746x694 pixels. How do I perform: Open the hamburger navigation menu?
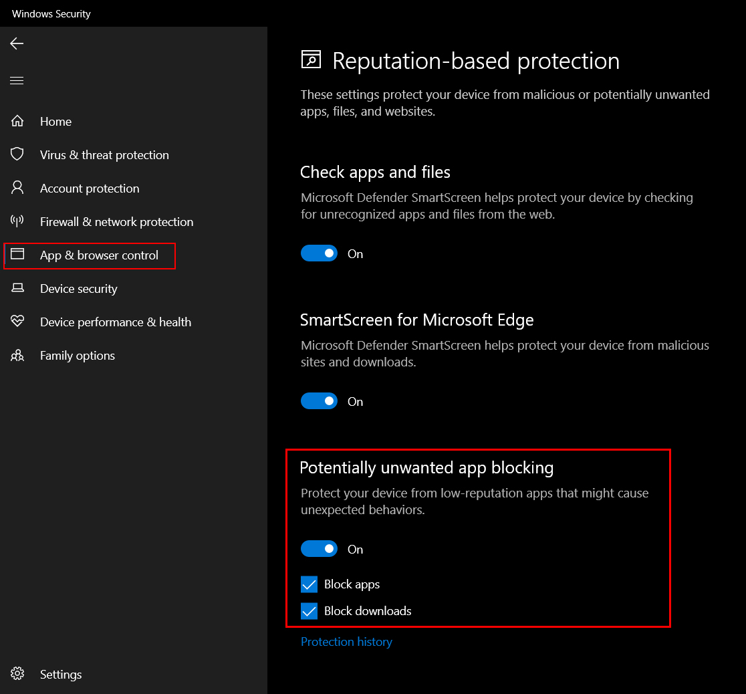(17, 80)
